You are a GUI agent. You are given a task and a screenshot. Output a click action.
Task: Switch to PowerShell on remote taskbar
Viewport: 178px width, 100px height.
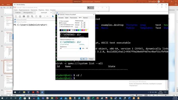(42, 92)
